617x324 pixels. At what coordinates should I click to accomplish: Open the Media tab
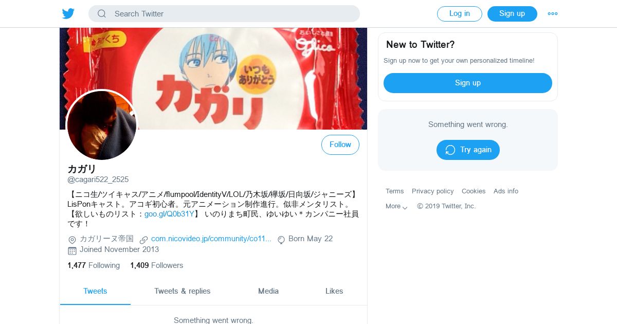(x=268, y=291)
